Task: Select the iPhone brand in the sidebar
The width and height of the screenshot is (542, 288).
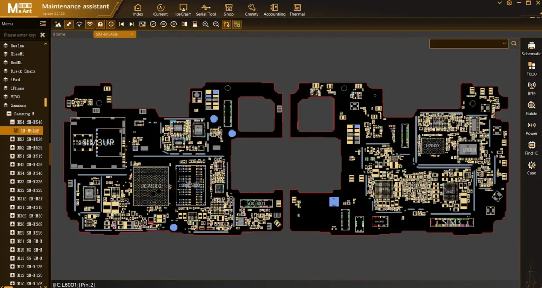Action: point(17,88)
